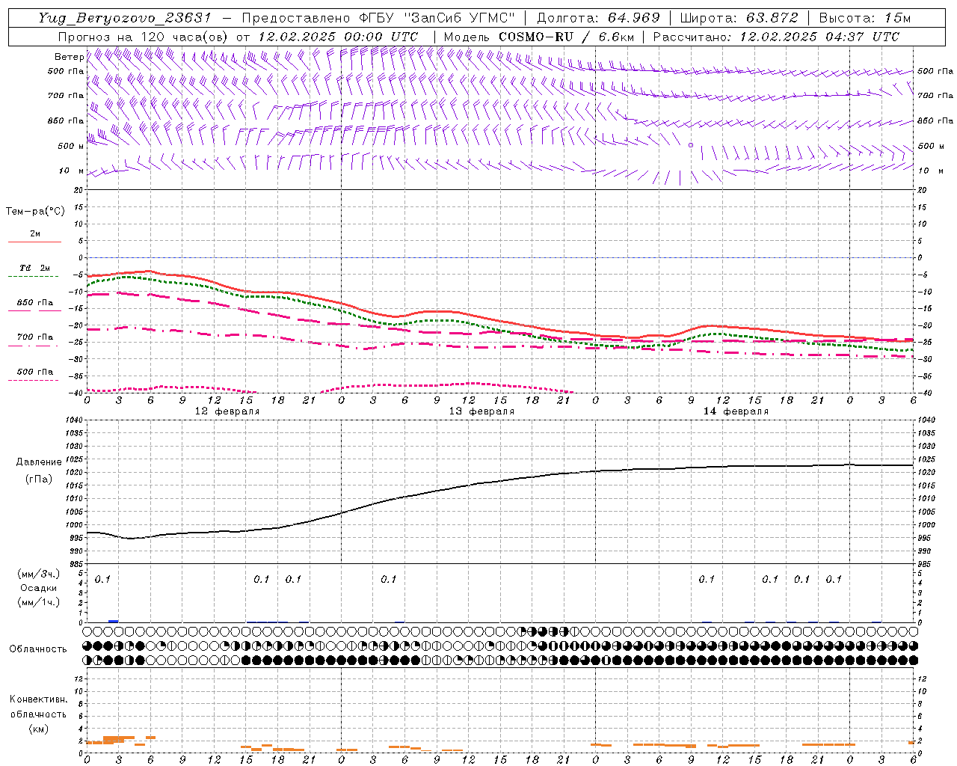Viewport: 957px width, 766px height.
Task: Click the blue precipitation bar on 12 февраля
Action: click(x=114, y=621)
